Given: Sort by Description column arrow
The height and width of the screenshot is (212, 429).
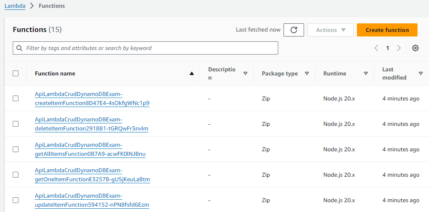Looking at the screenshot, I should coord(245,74).
